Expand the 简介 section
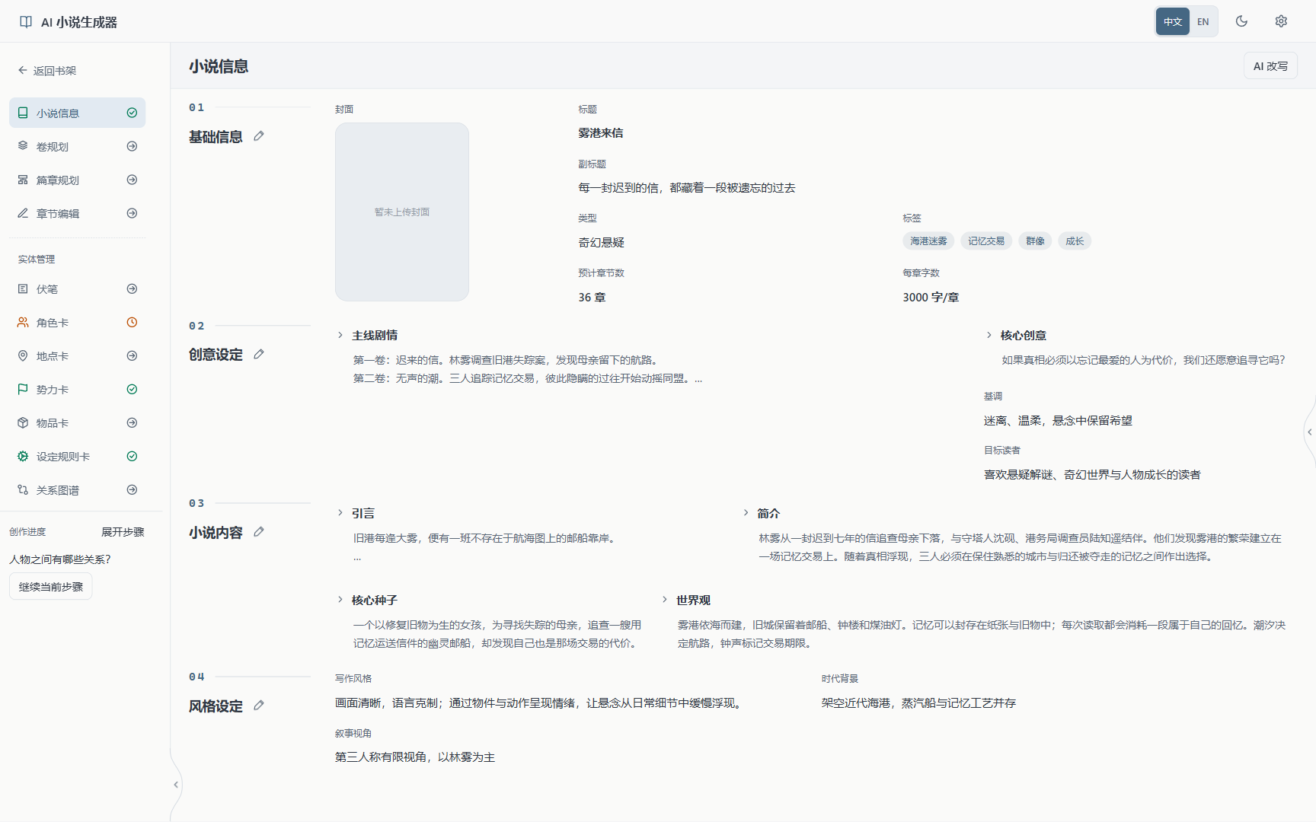Screen dimensions: 1316x822 (761, 514)
